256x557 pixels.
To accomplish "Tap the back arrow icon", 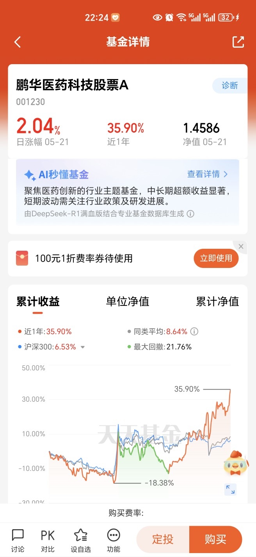I will pyautogui.click(x=17, y=42).
